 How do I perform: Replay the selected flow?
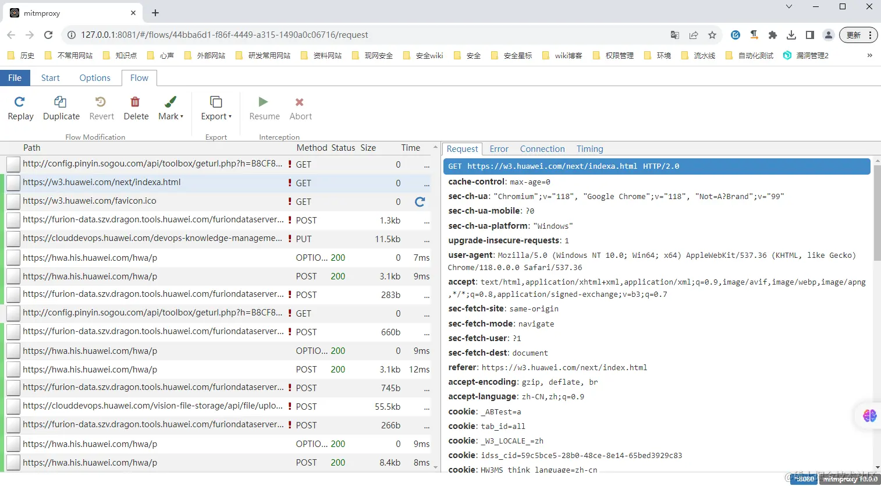pos(20,109)
